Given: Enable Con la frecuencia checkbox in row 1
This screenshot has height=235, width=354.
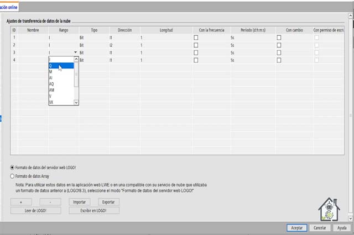Looking at the screenshot, I should coord(196,37).
